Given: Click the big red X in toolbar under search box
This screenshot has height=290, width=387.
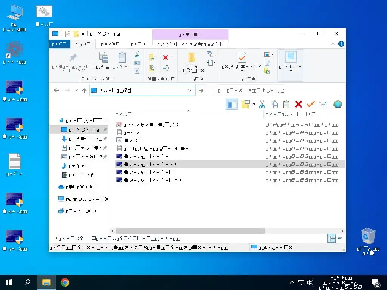Looking at the screenshot, I should point(299,104).
